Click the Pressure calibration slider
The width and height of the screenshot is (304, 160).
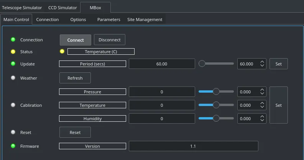(216, 91)
